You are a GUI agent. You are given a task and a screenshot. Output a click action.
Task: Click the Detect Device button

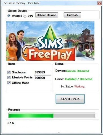(47, 15)
